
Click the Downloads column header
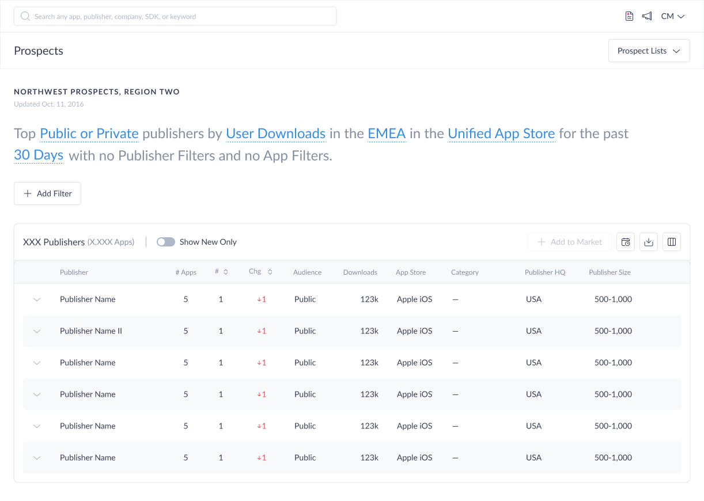coord(360,272)
